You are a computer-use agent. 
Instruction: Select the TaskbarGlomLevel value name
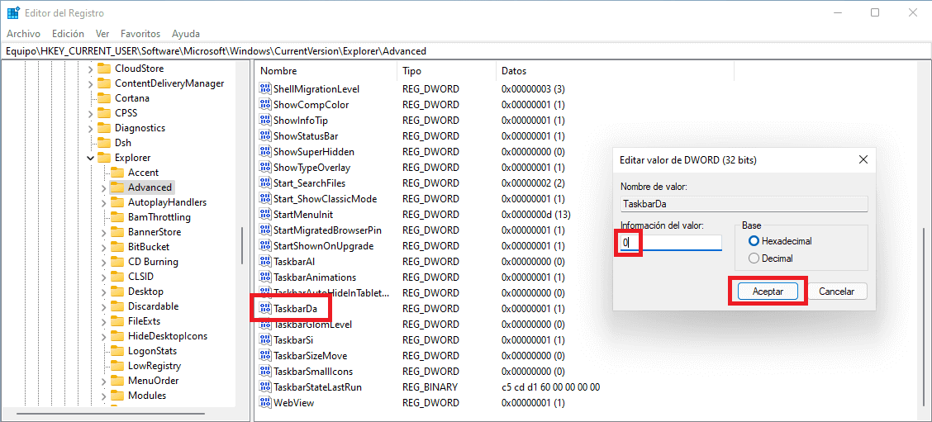pyautogui.click(x=312, y=325)
